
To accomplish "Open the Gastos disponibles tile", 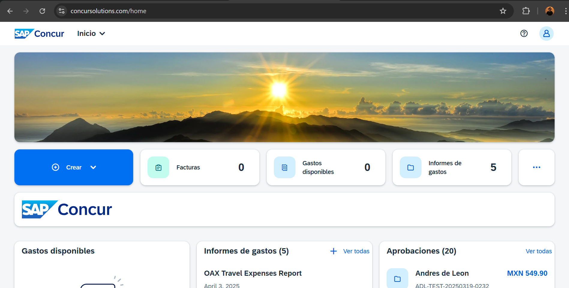I will point(326,167).
